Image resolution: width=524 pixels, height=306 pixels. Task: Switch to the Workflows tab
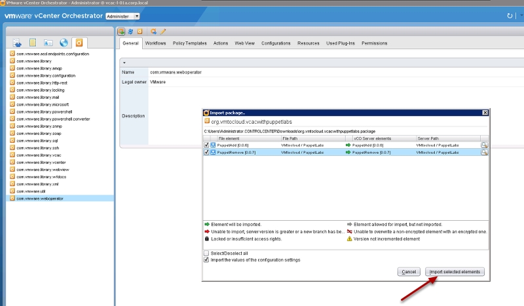tap(155, 43)
